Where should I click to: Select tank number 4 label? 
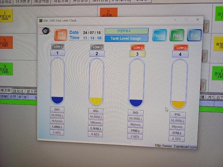[x=180, y=54]
